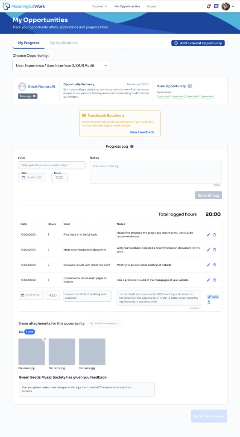Click the View Opportunity link
This screenshot has height=437, width=240.
[x=171, y=86]
